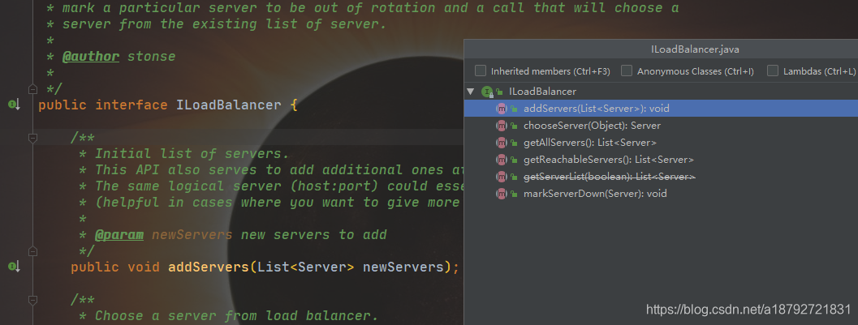Viewport: 858px width, 325px height.
Task: Click method icon beside getReachableServers entry
Action: [x=501, y=160]
